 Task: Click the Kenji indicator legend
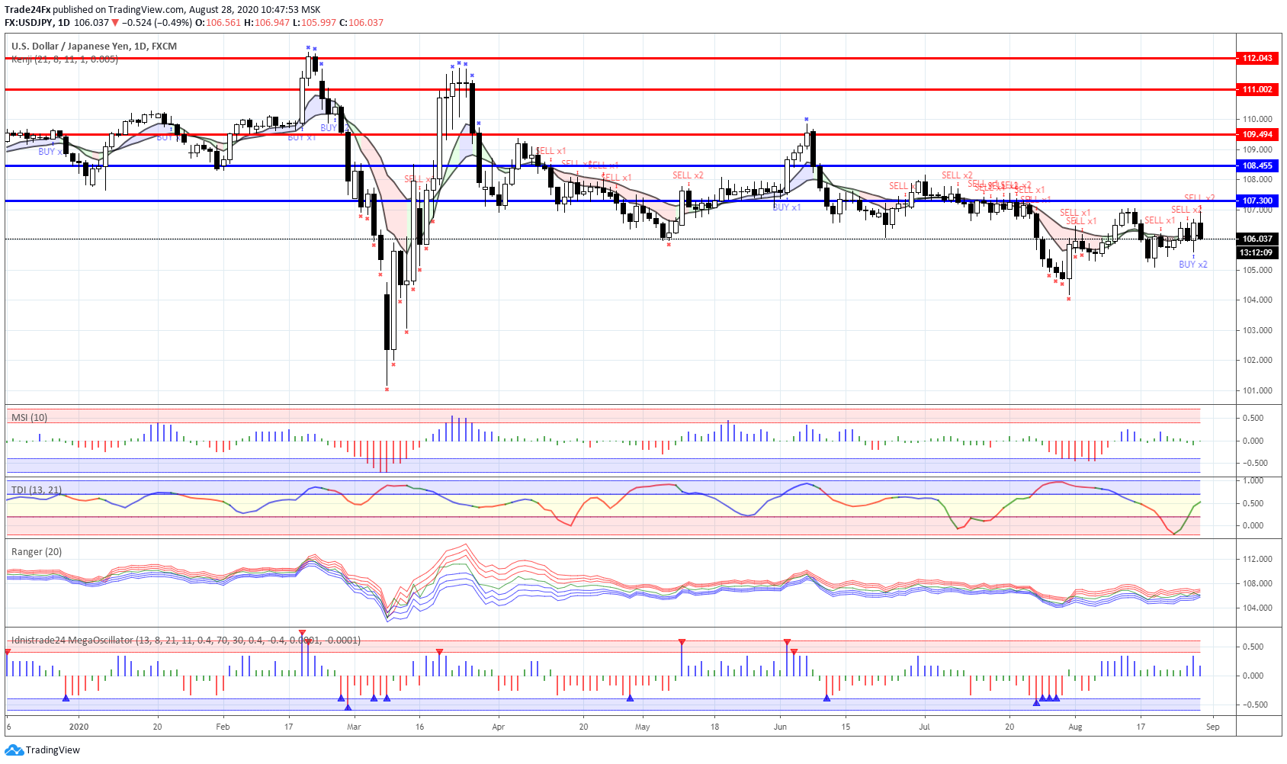pyautogui.click(x=65, y=59)
